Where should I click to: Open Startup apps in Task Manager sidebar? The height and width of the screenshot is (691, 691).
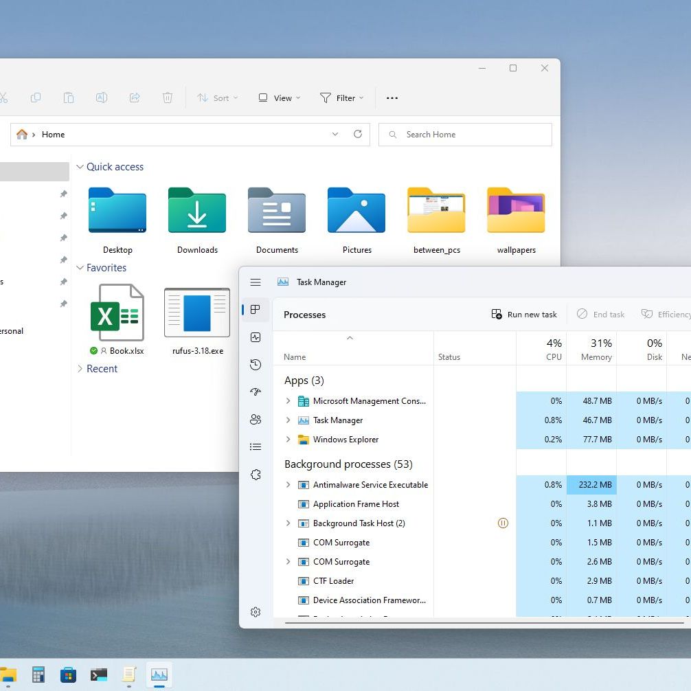point(256,392)
